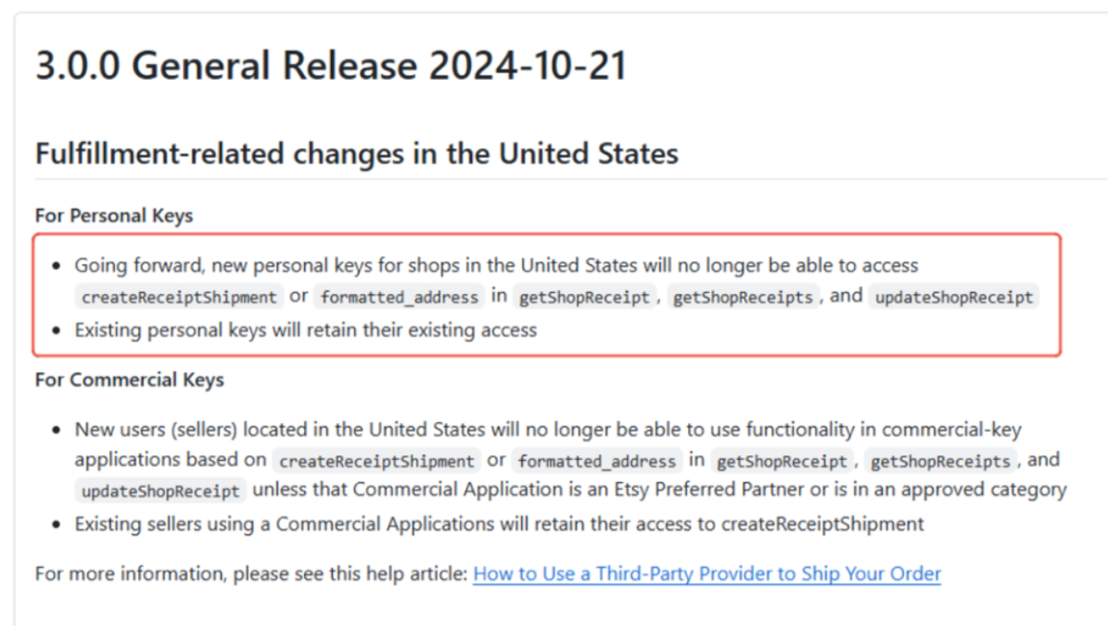Click the 3.0.0 General Release heading

click(331, 67)
